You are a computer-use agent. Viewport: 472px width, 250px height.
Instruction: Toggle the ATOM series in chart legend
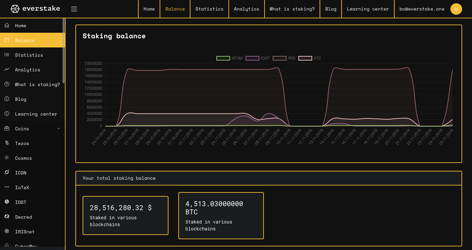click(x=229, y=58)
